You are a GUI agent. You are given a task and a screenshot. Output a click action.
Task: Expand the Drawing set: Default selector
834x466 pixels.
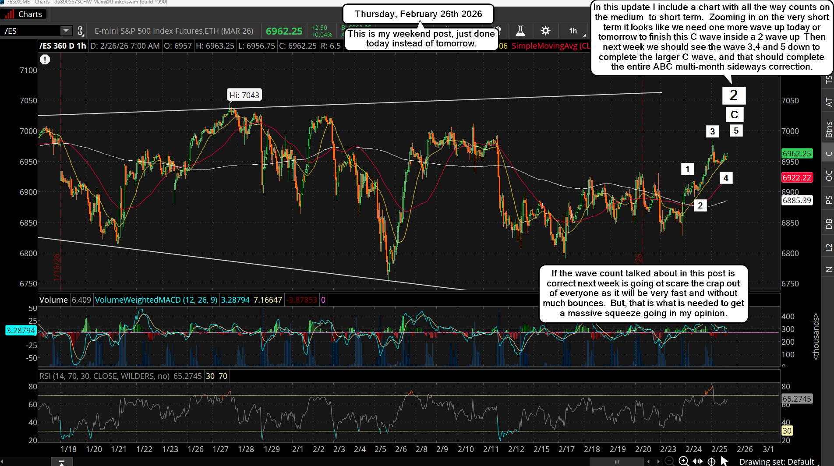tap(777, 461)
